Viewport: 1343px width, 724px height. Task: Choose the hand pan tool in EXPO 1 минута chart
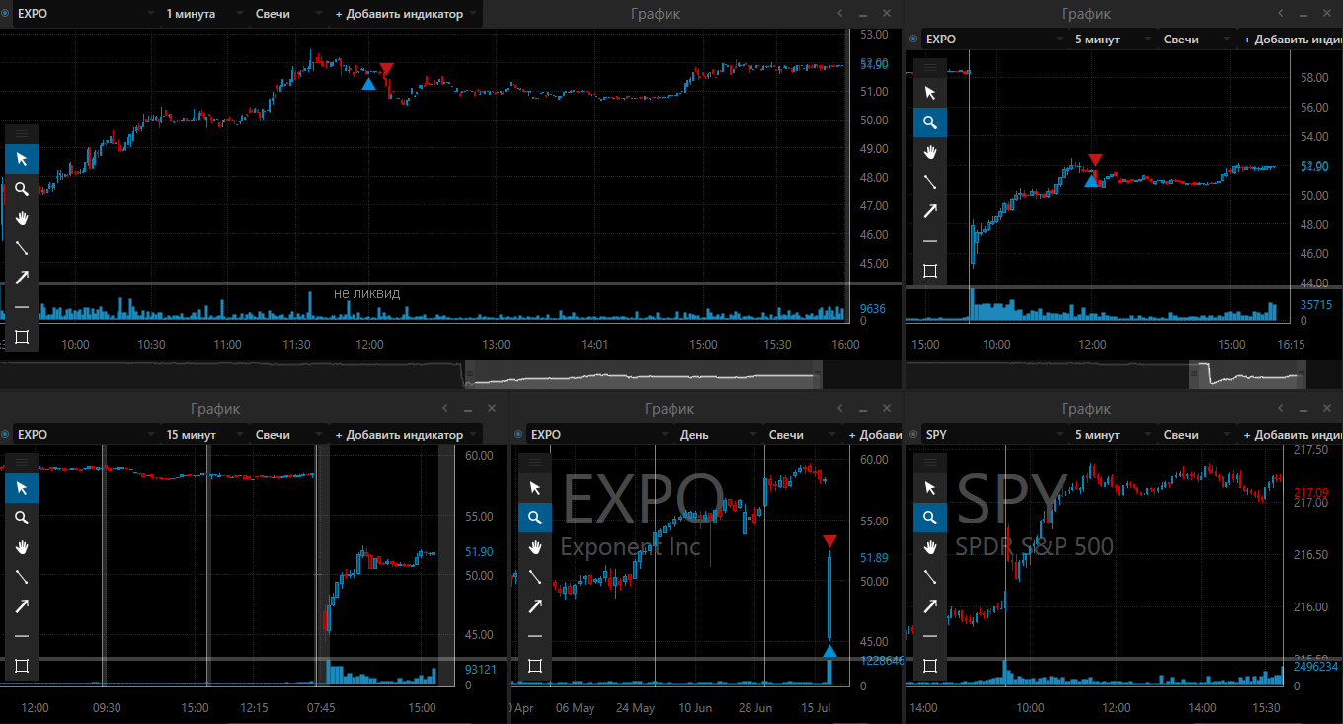22,218
